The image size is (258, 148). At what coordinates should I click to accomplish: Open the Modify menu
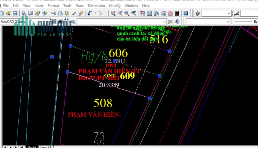[x=115, y=6]
